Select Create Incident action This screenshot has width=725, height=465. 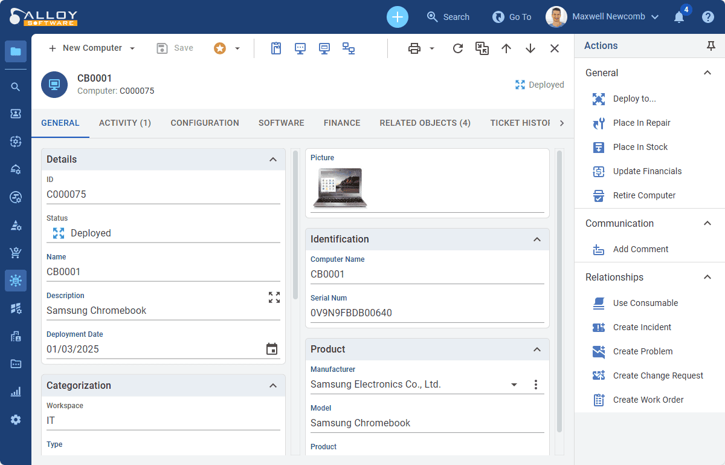[642, 327]
